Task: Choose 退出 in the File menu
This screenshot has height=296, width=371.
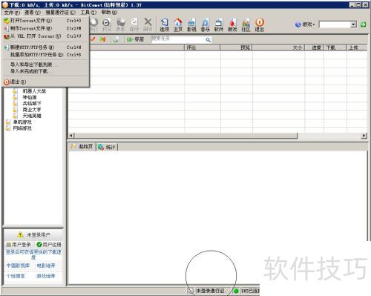Action: [x=45, y=82]
